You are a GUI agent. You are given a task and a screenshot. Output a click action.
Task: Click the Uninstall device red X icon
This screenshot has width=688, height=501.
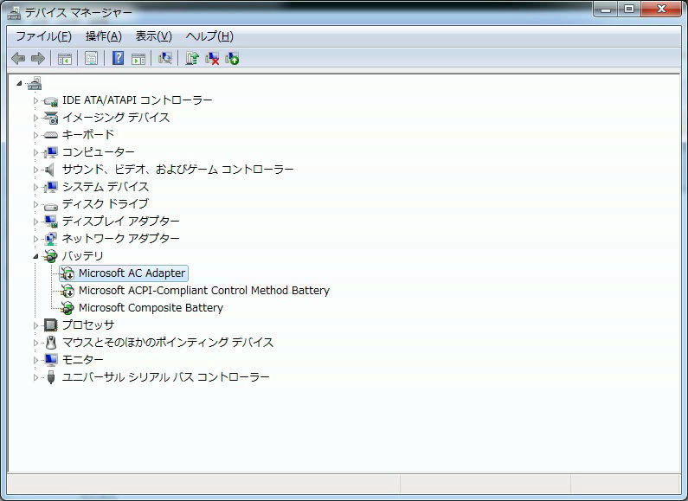[212, 58]
